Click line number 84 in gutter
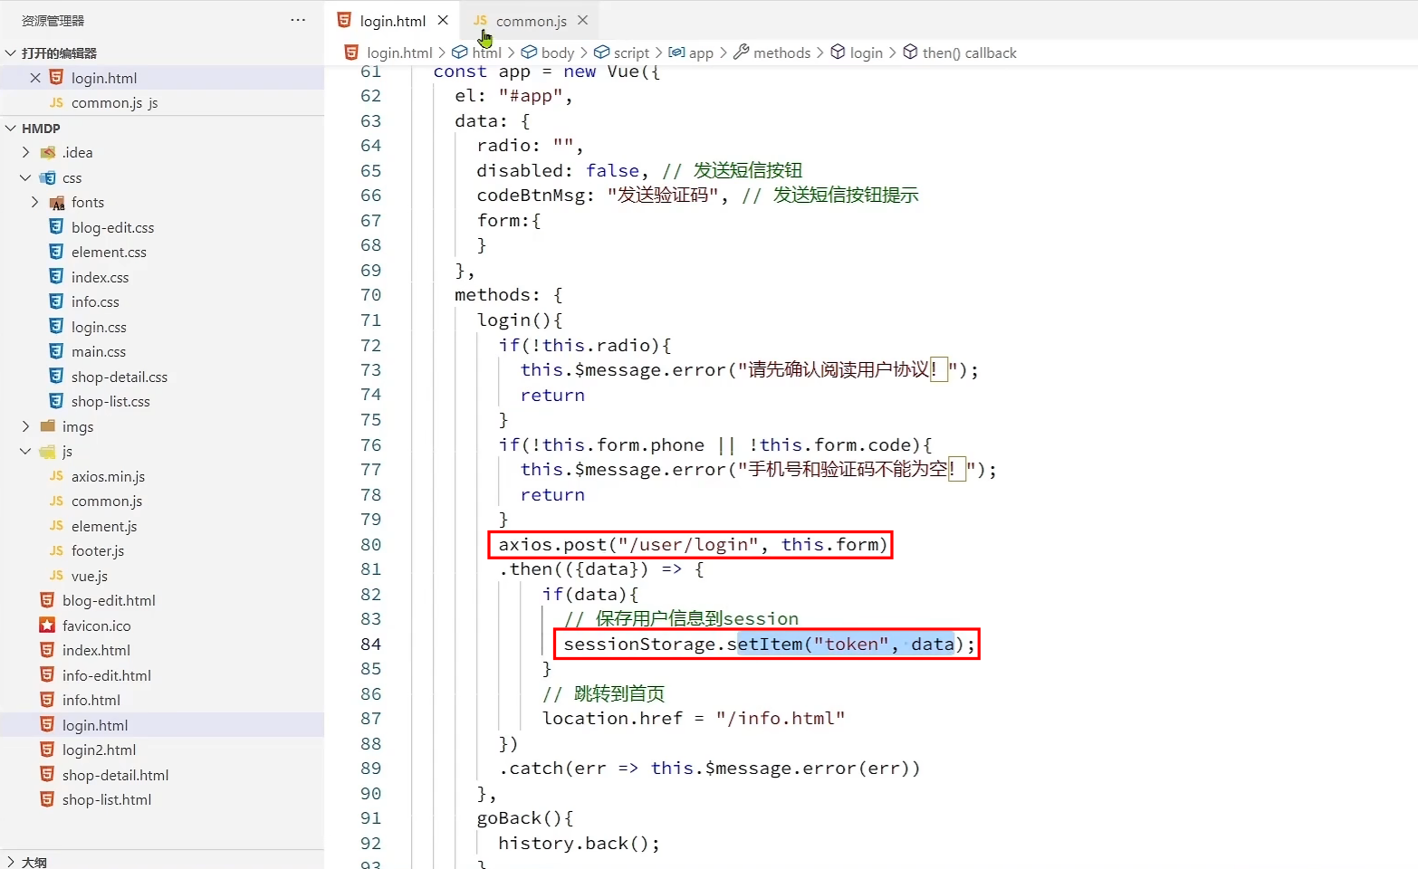This screenshot has width=1418, height=869. 370,644
